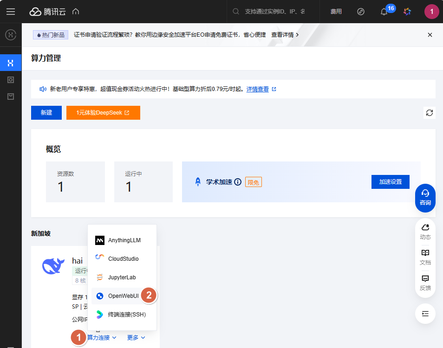Select CloudStudio from the connect menu

(122, 258)
